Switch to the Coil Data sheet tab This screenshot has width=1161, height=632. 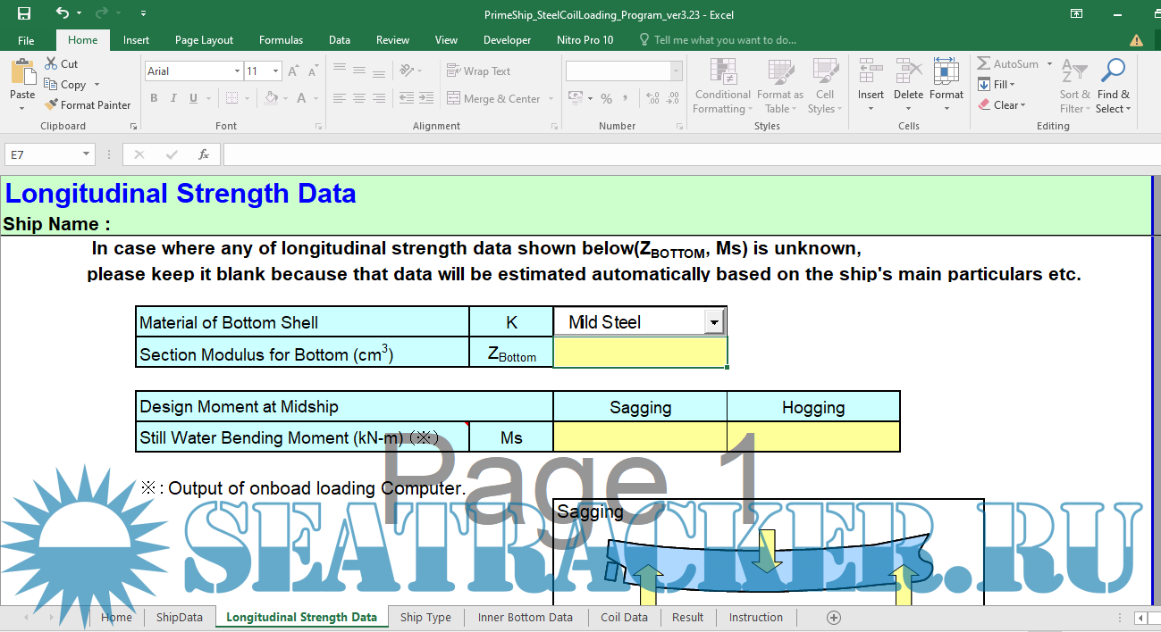click(x=624, y=618)
